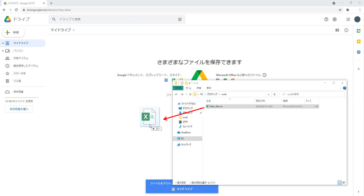The image size is (364, 196).
Task: Select OneDrive in Explorer navigation
Action: coord(186,133)
